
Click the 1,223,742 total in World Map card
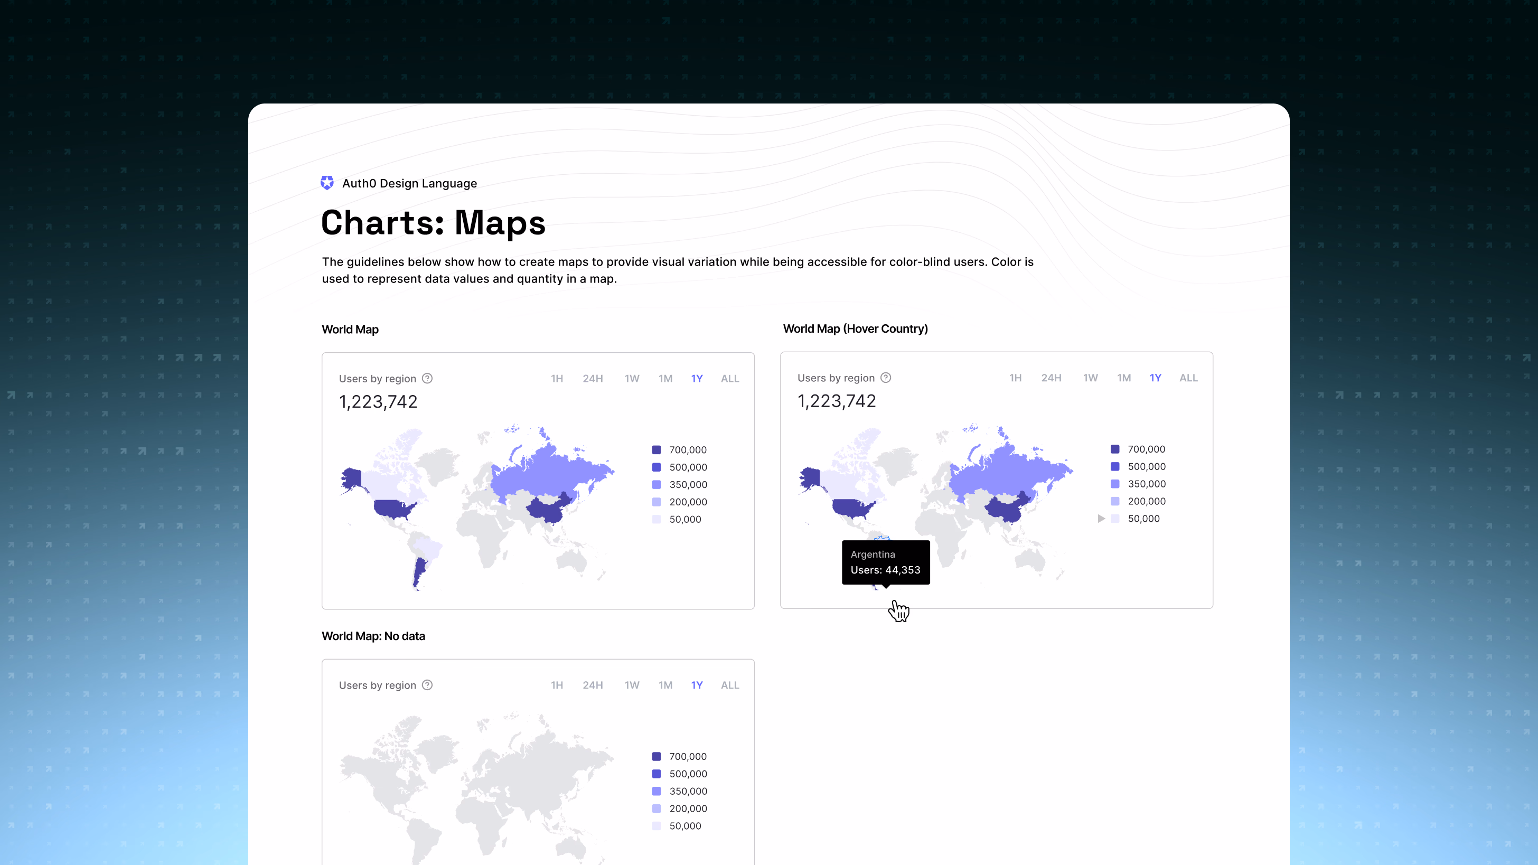tap(378, 402)
